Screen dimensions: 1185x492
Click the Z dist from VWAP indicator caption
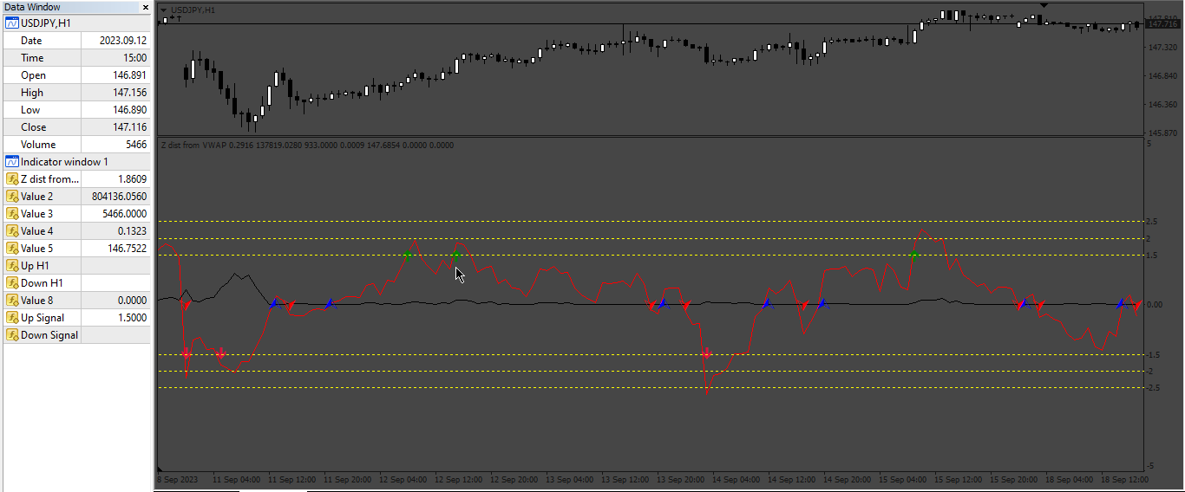point(306,145)
